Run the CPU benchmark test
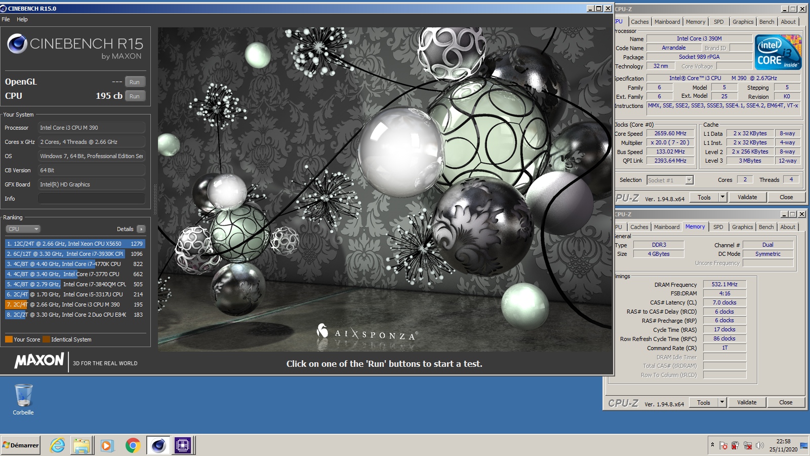This screenshot has width=810, height=456. click(x=135, y=96)
